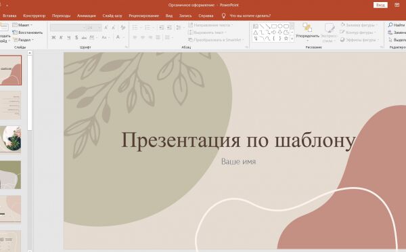The image size is (406, 252).
Task: Open the Раздел section dropdown
Action: [x=24, y=40]
